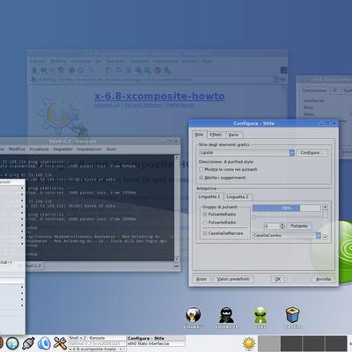Click zoom in icon in Konqueror toolbar
The height and width of the screenshot is (352, 352).
click(138, 70)
